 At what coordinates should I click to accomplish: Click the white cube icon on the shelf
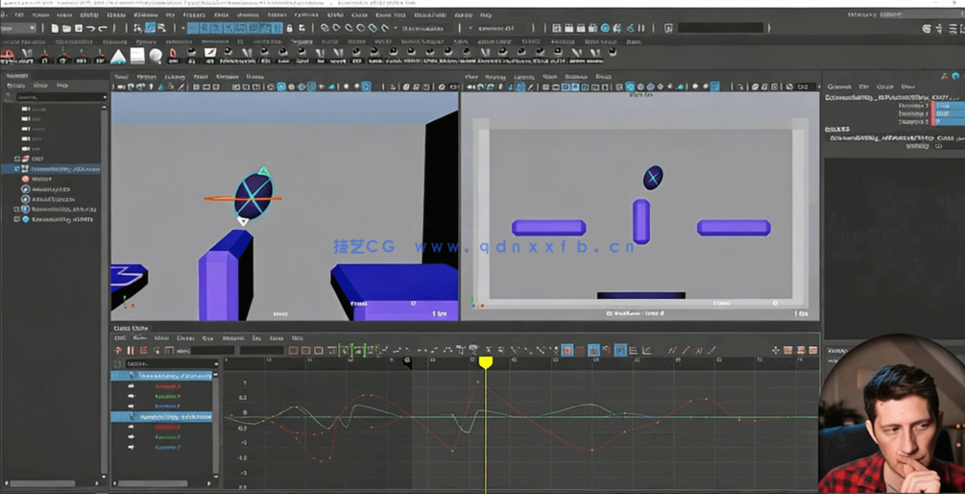[137, 57]
